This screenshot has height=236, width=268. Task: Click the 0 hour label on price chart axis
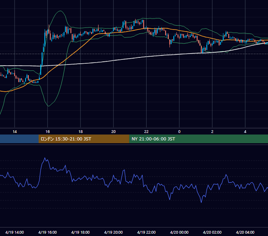179,132
